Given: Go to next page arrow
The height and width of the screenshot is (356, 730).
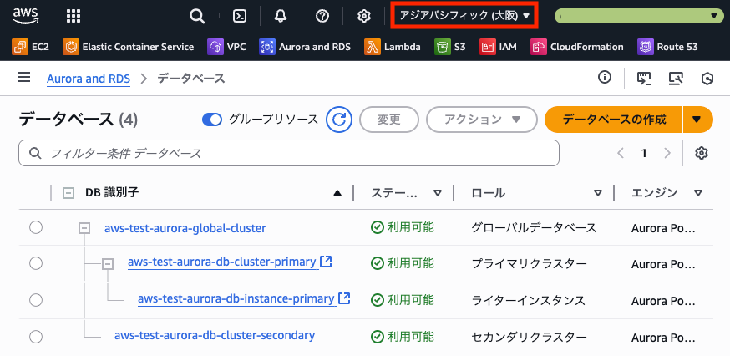Looking at the screenshot, I should [x=667, y=153].
